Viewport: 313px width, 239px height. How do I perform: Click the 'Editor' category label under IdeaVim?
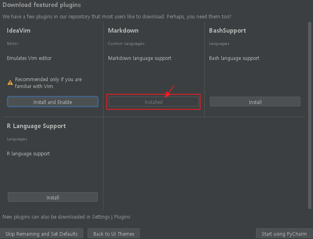click(x=13, y=43)
